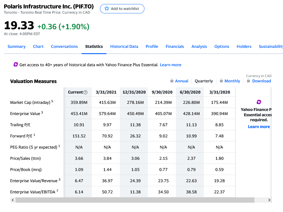Click the Valuation Measures heading

tap(33, 81)
